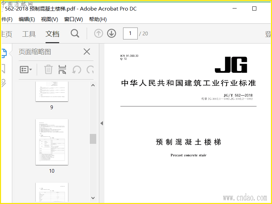Click page label 9 under thumbnail

tap(52, 107)
